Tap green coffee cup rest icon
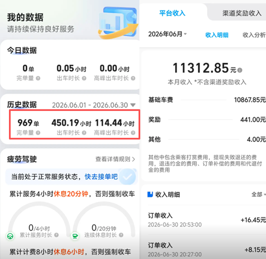This screenshot has height=259, width=266. 75,236
